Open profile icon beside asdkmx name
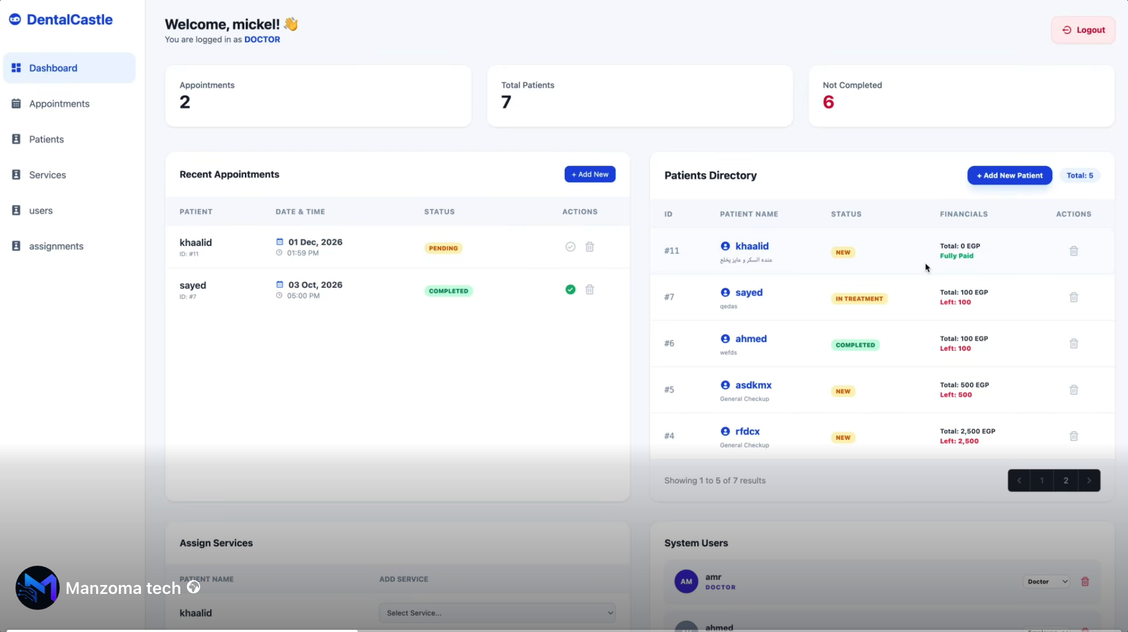Screen dimensions: 1128x632 click(725, 385)
